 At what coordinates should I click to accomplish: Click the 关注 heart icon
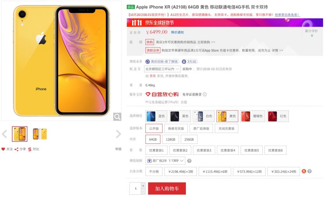pos(3,149)
